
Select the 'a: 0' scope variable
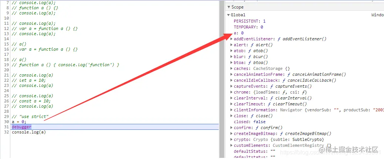pos(239,33)
